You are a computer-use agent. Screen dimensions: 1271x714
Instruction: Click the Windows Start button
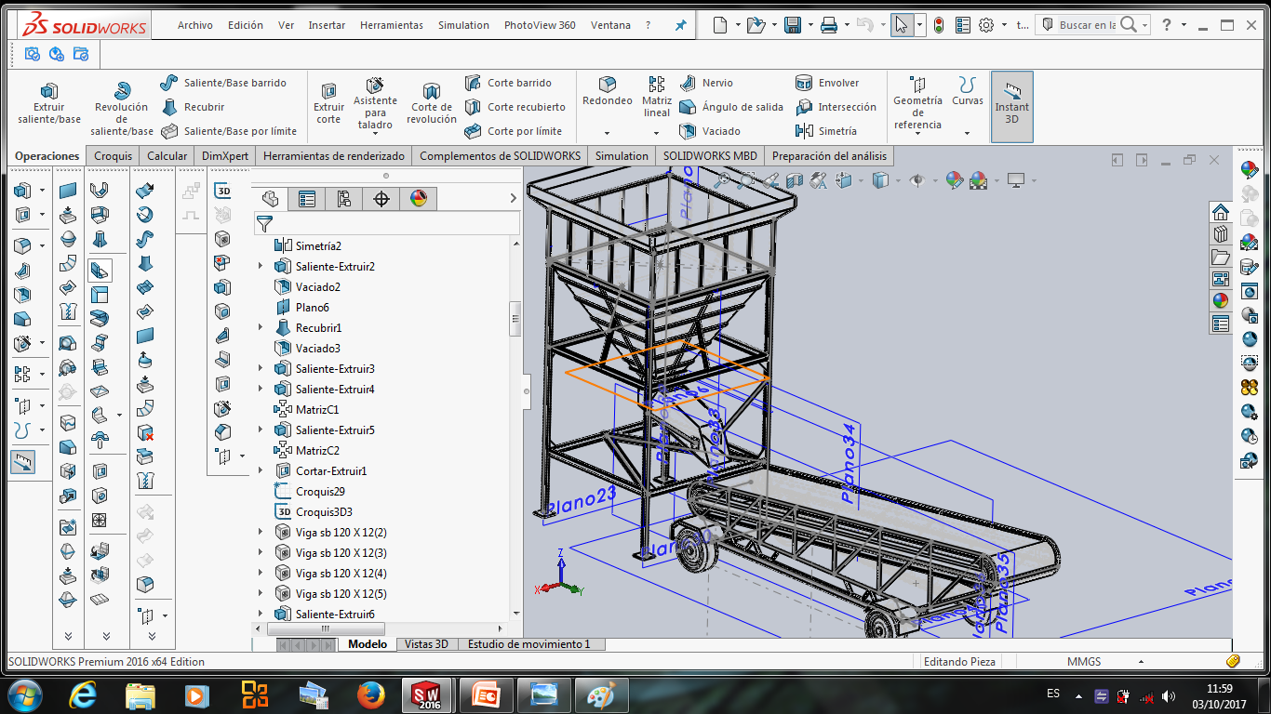coord(24,695)
